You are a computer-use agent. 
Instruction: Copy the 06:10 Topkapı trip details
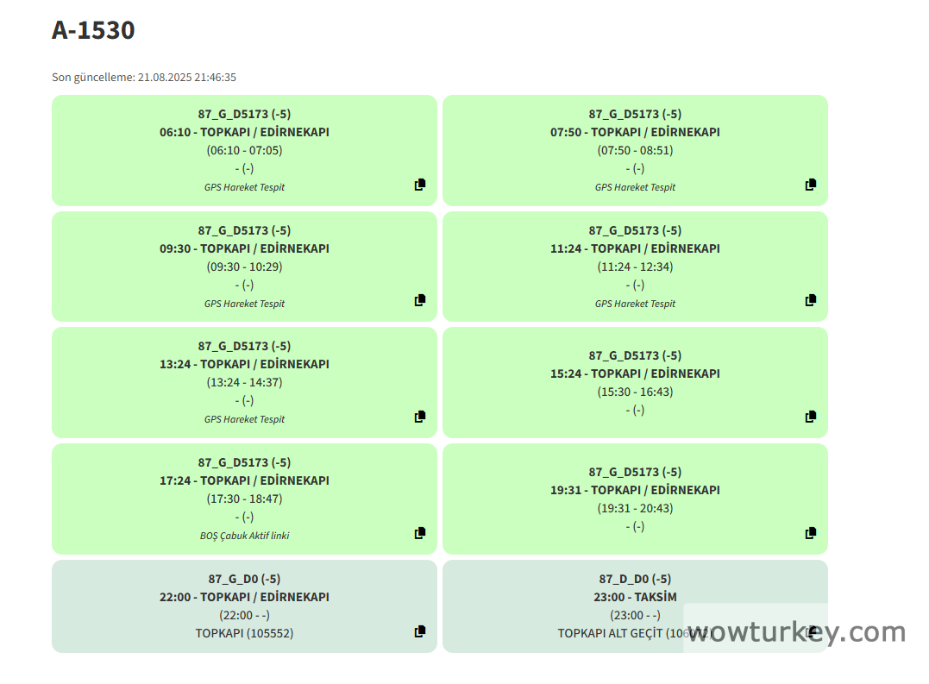[420, 185]
